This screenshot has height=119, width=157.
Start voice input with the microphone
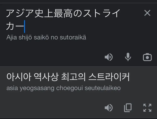pyautogui.click(x=128, y=57)
